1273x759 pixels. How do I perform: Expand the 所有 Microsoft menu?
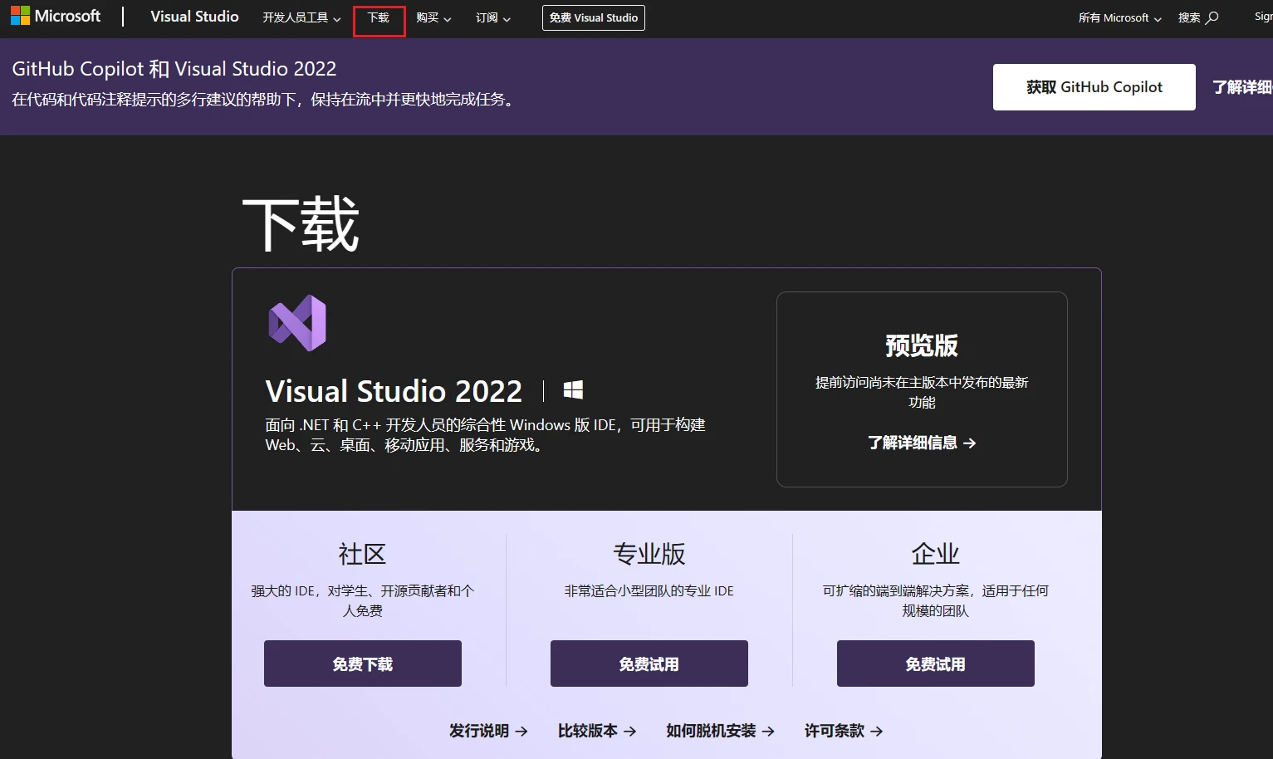(1119, 17)
